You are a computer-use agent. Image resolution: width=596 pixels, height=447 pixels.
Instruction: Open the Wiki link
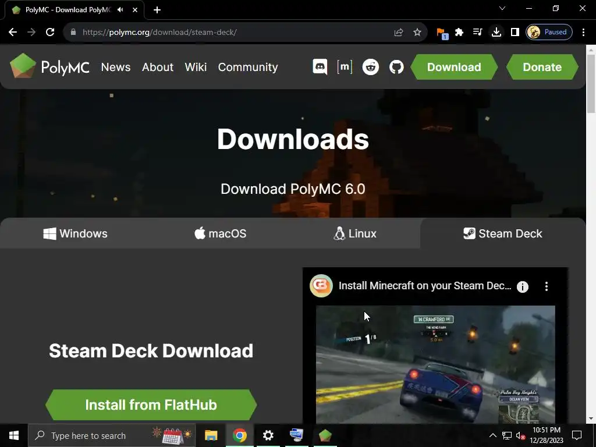click(x=196, y=67)
